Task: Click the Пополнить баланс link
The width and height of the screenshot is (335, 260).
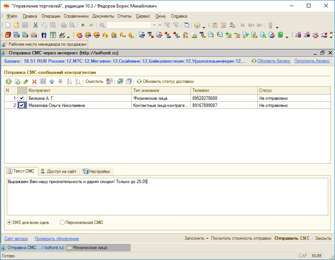Action: point(312,61)
